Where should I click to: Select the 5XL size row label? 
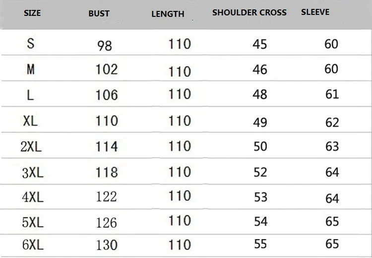[33, 222]
